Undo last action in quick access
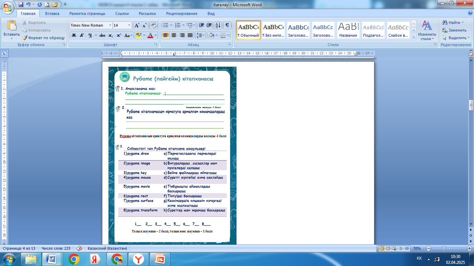Viewport: 474px width, 266px height. point(29,5)
